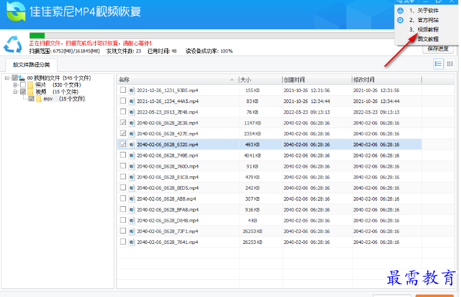
Task: Select file name 2040-02-06_0628_BFA8.mp4
Action: (168, 210)
